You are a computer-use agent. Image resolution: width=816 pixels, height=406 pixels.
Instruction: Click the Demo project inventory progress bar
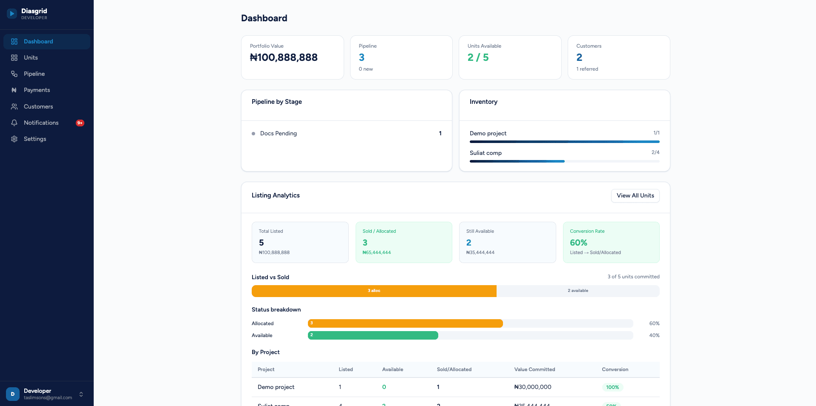point(565,142)
